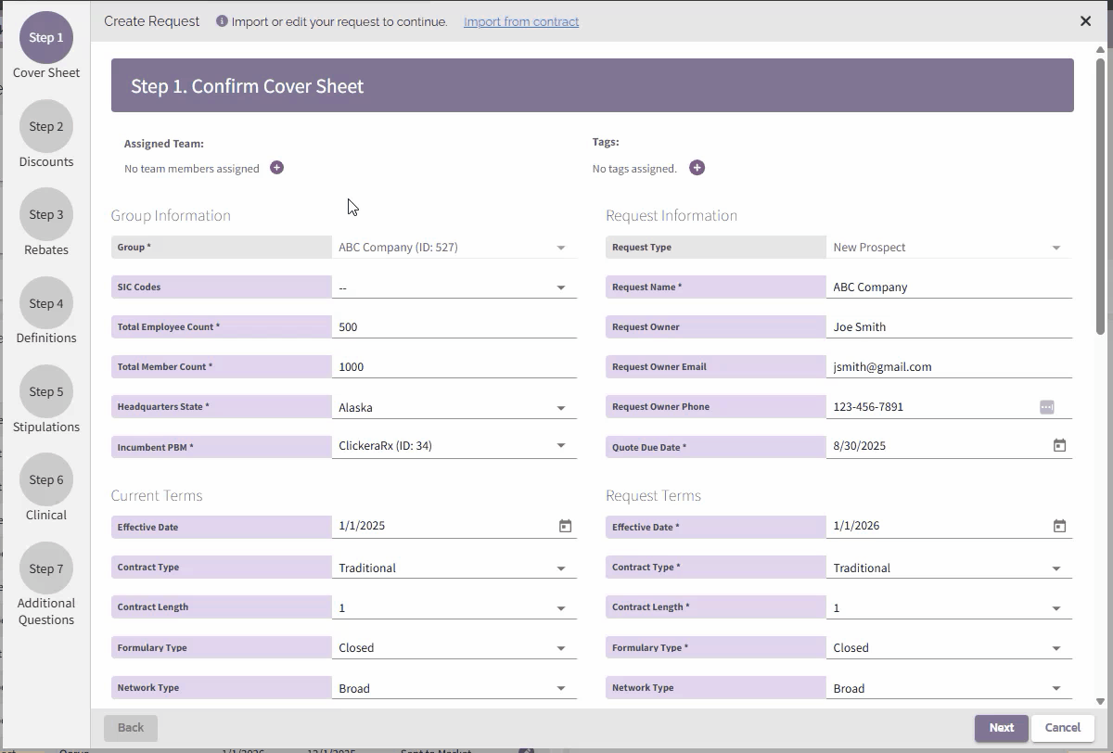Click the info icon beside Create Request

click(222, 21)
